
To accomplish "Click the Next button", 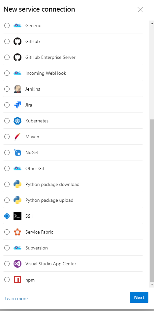I will [x=139, y=297].
